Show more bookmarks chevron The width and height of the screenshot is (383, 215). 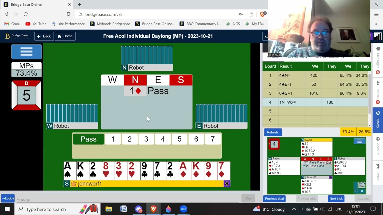pyautogui.click(x=376, y=24)
